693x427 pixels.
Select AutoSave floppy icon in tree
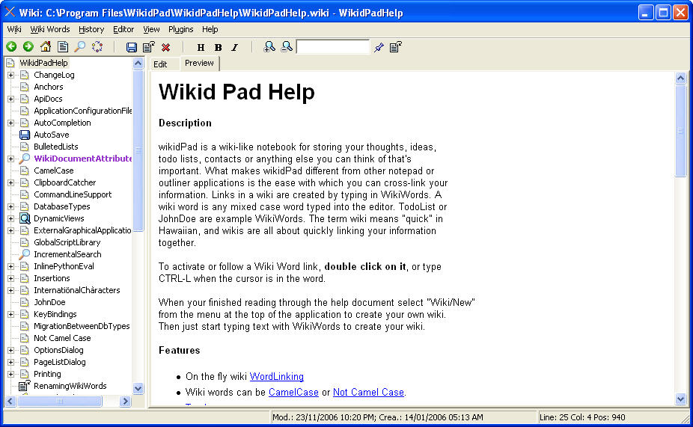pyautogui.click(x=25, y=135)
